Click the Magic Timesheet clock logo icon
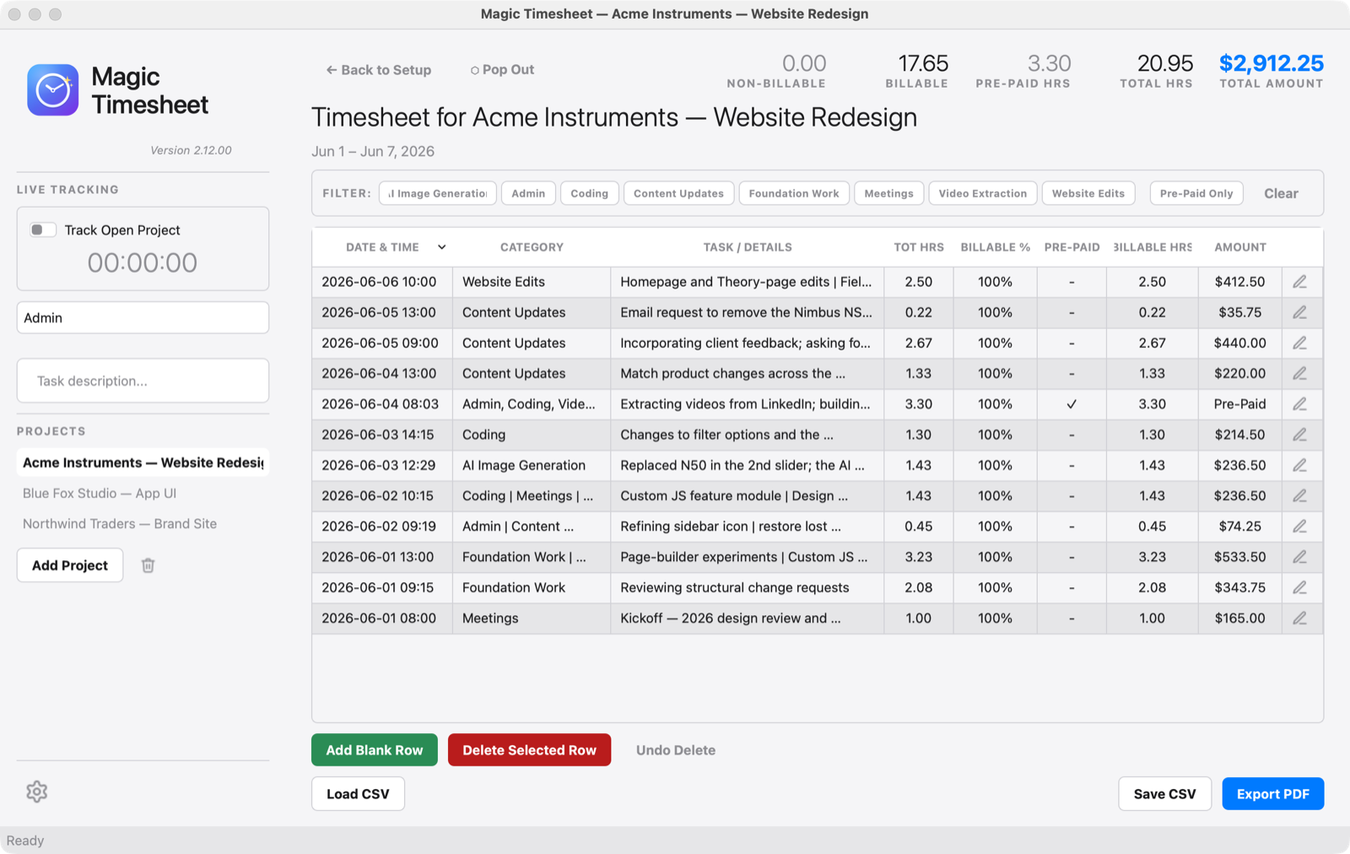The image size is (1350, 854). (x=53, y=90)
